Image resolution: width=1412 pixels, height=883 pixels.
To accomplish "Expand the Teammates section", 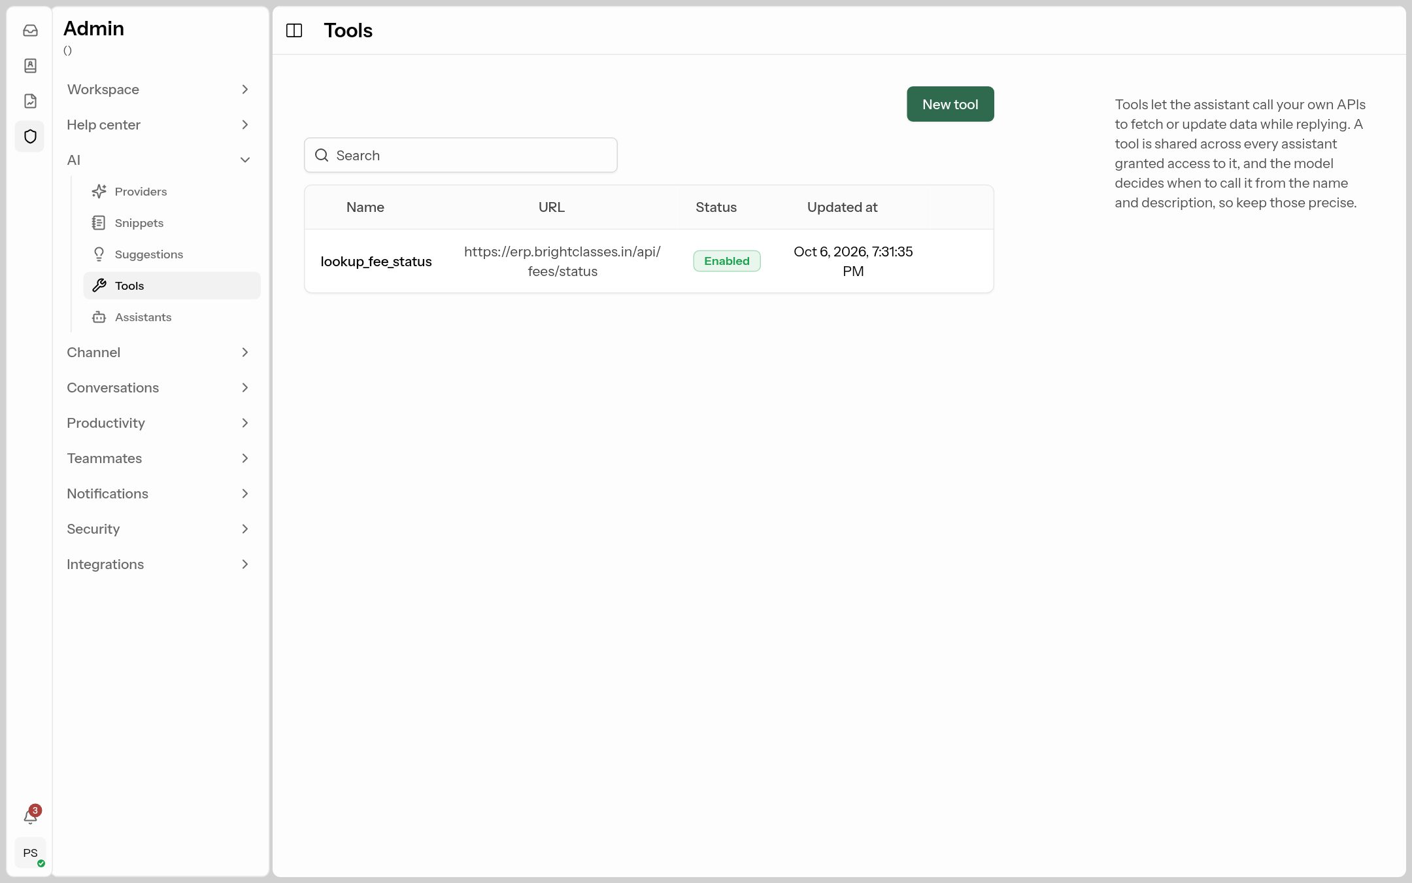I will pyautogui.click(x=158, y=458).
